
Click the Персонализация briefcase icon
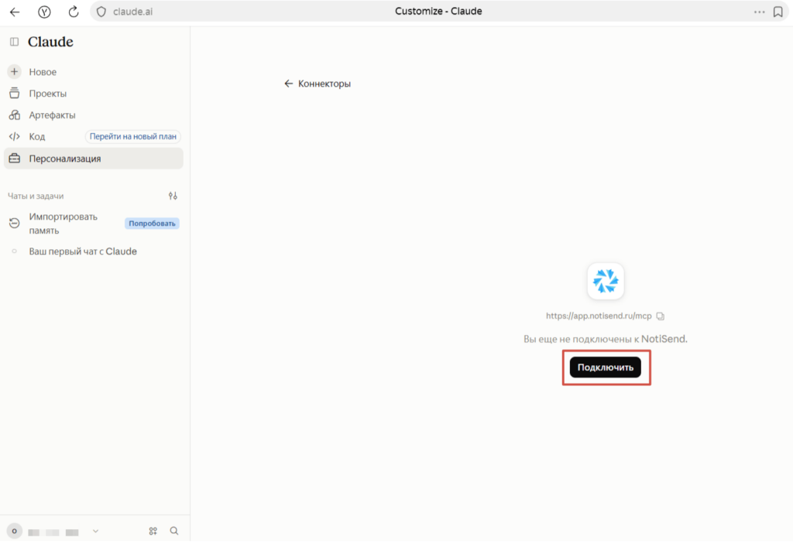pyautogui.click(x=14, y=159)
